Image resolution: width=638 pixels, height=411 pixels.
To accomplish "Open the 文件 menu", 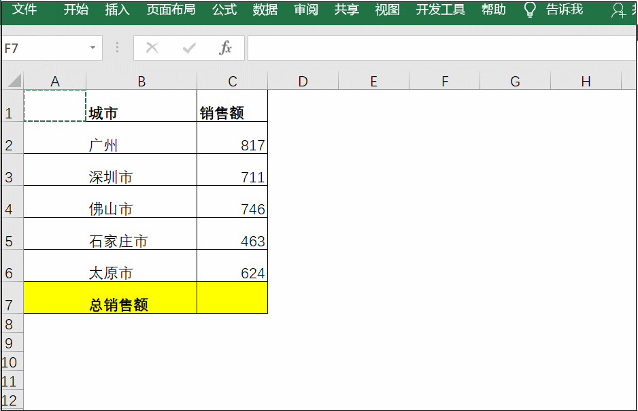I will pyautogui.click(x=25, y=10).
